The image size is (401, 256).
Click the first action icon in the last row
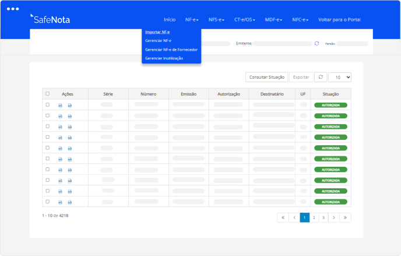[60, 201]
